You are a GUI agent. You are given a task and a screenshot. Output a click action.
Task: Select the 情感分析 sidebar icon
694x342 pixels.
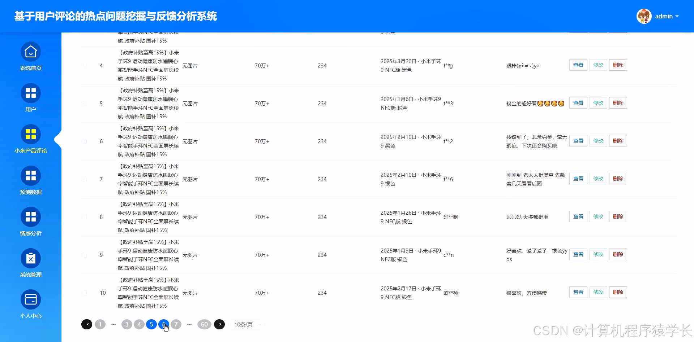[30, 217]
